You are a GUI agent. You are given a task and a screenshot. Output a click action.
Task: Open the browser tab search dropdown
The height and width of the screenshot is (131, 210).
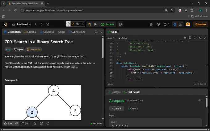[3, 3]
